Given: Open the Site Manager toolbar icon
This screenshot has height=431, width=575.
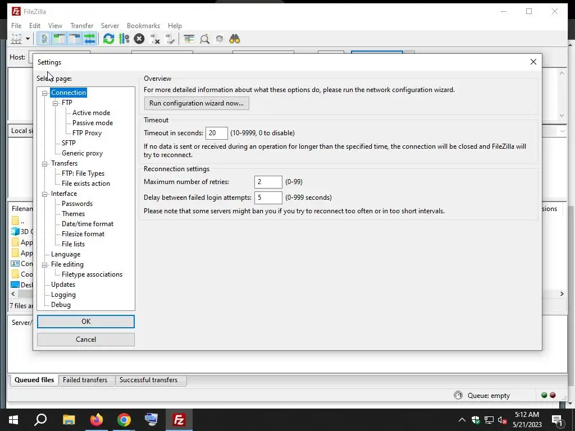Looking at the screenshot, I should [x=16, y=39].
